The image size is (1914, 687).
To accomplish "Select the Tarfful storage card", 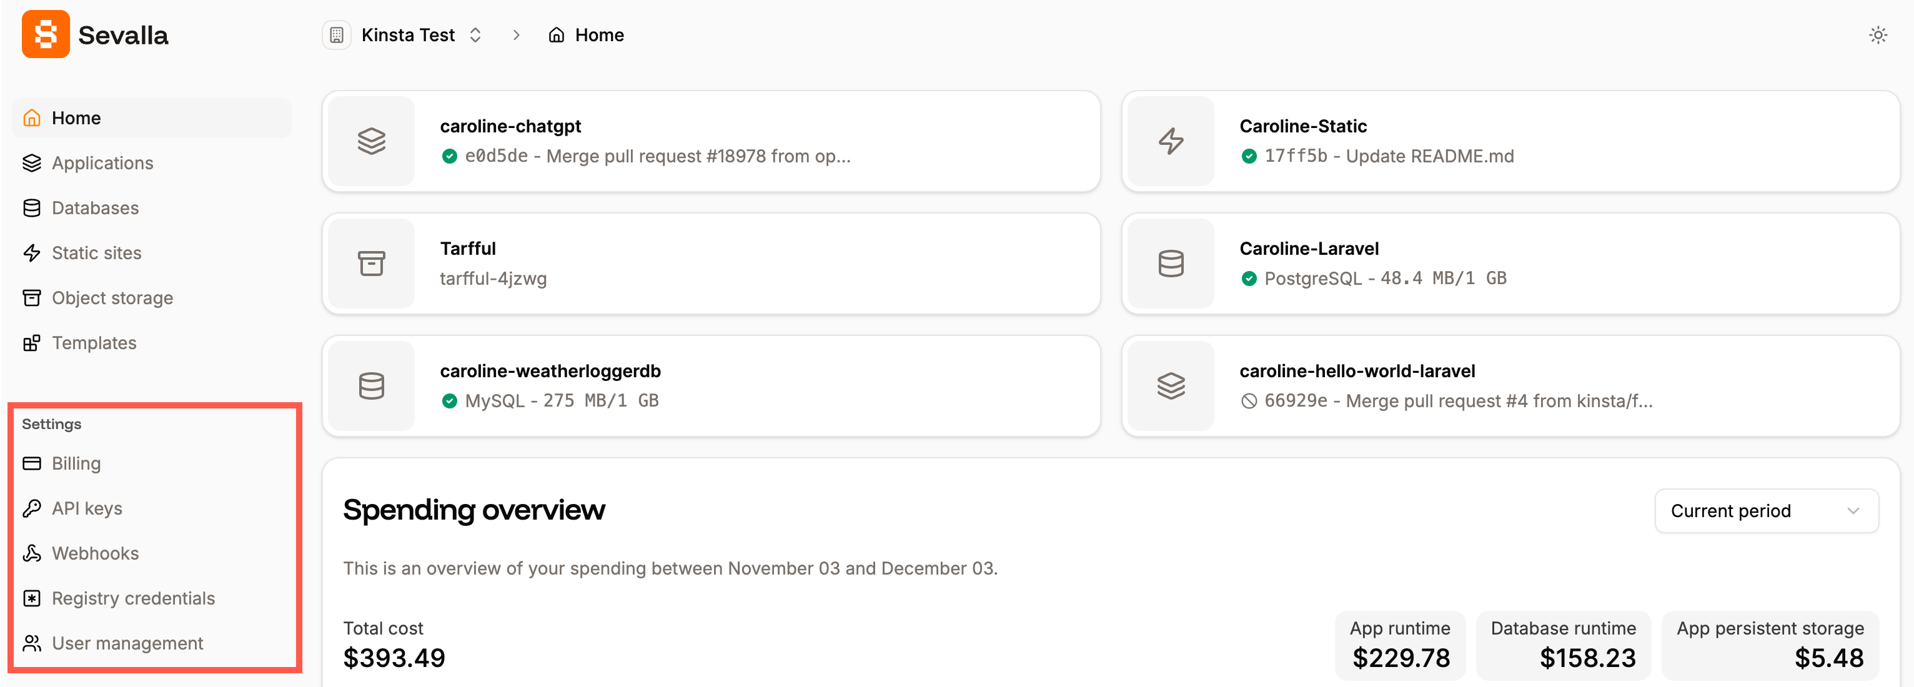I will pyautogui.click(x=710, y=263).
